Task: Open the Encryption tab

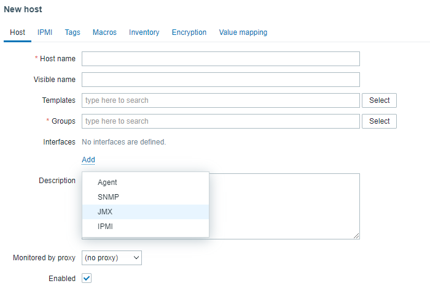Action: (189, 32)
